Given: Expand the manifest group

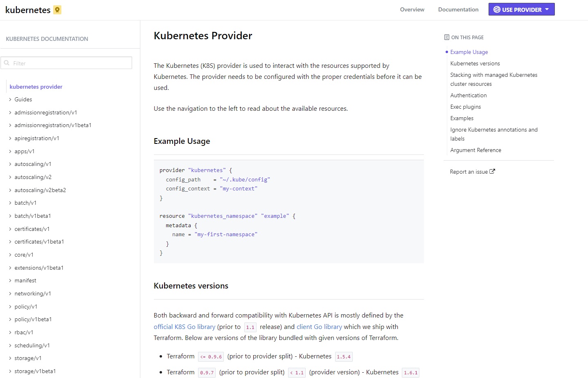Looking at the screenshot, I should tap(10, 280).
